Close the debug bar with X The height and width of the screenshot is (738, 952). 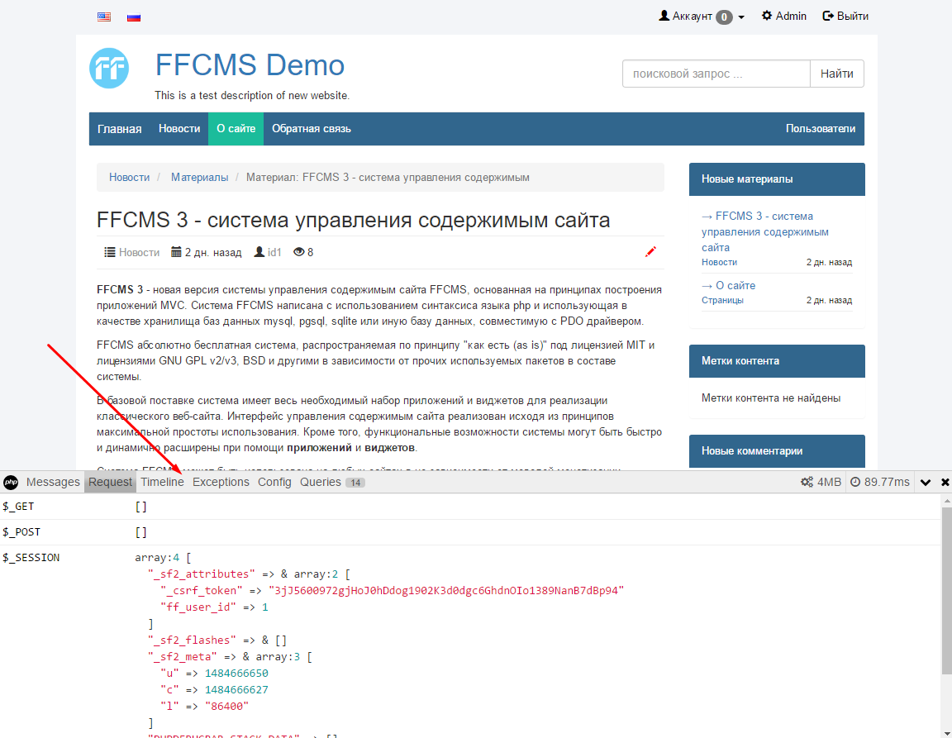945,483
